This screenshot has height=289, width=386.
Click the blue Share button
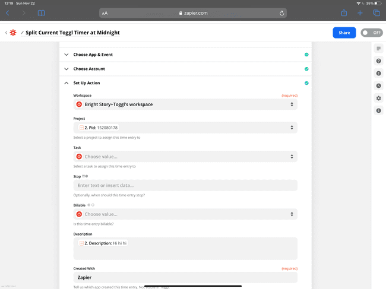(344, 33)
